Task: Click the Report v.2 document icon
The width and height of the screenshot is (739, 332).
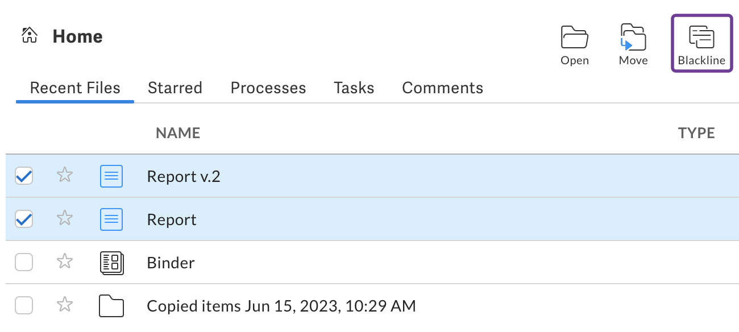Action: tap(111, 176)
